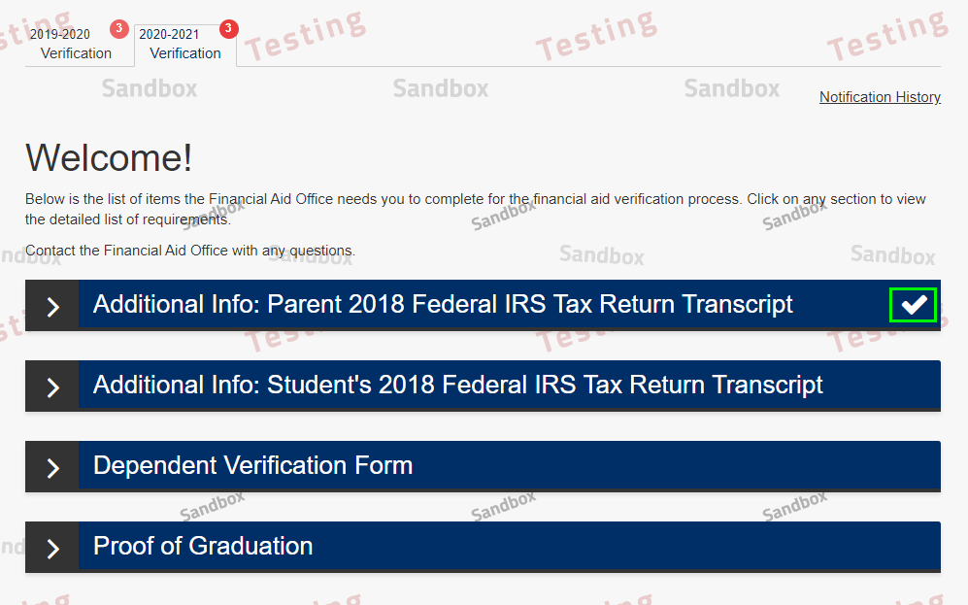This screenshot has height=605, width=968.
Task: Select the 2020-2021 Verification tab
Action: 184,44
